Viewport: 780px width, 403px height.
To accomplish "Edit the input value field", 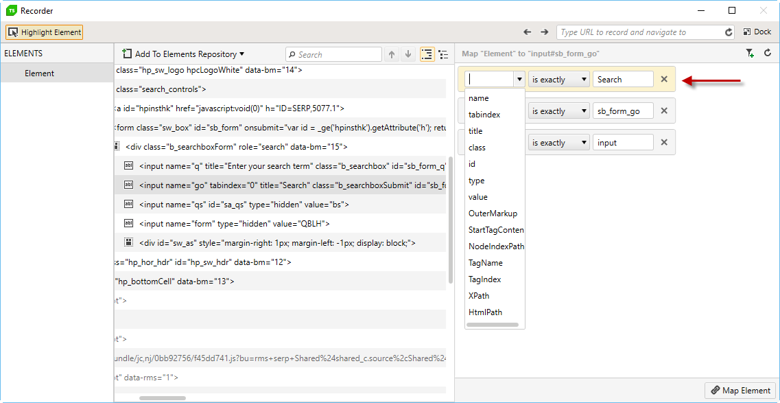I will (624, 142).
